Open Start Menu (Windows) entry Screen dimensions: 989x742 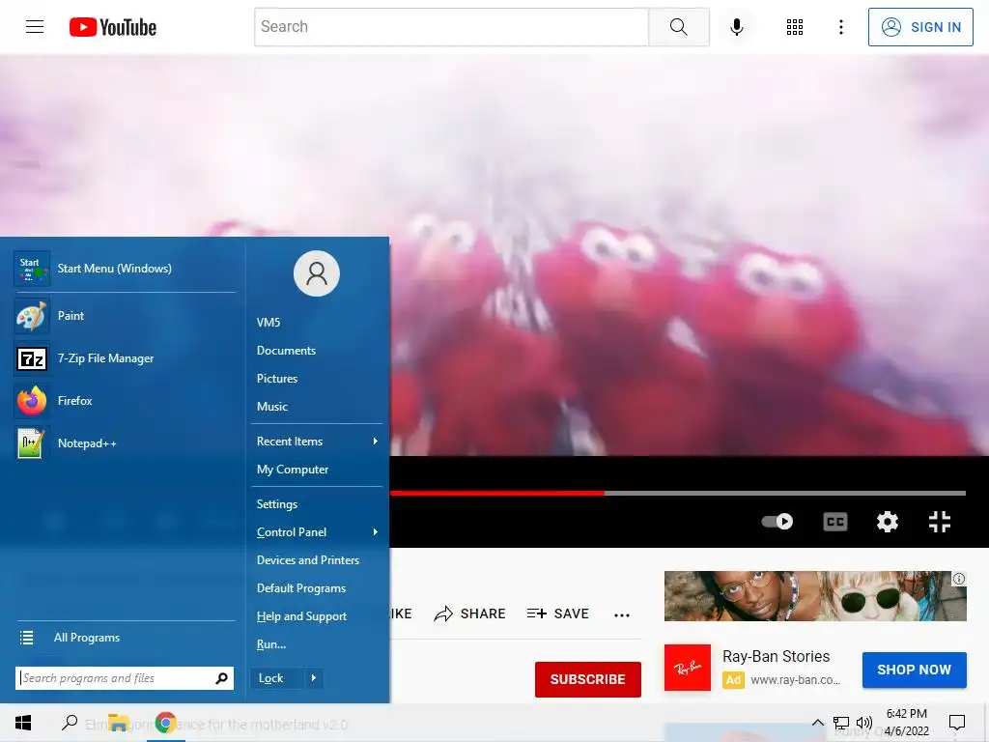coord(125,269)
